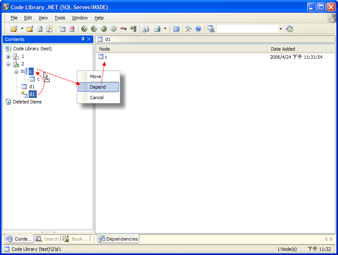Click the new node toolbar icon
Image resolution: width=338 pixels, height=255 pixels.
62,29
